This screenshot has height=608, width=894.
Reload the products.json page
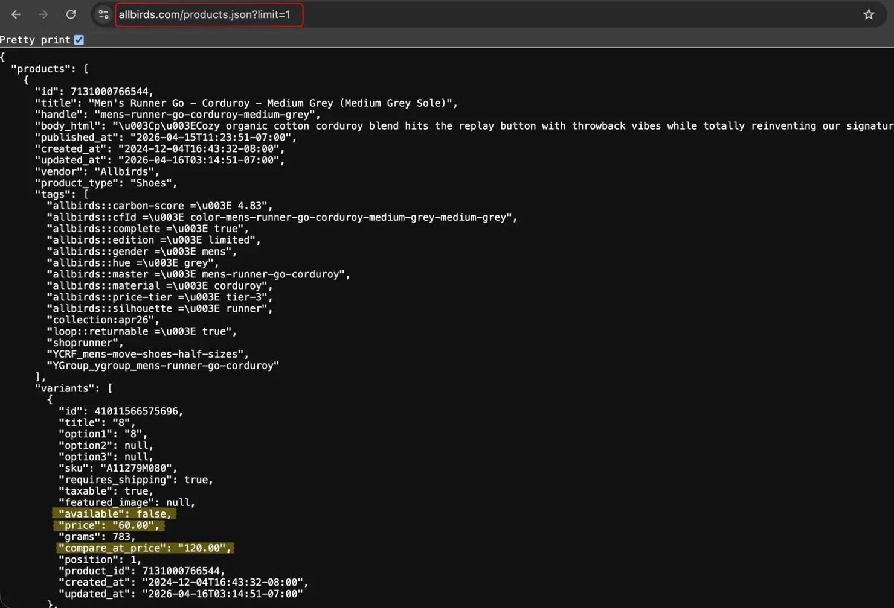click(x=71, y=14)
